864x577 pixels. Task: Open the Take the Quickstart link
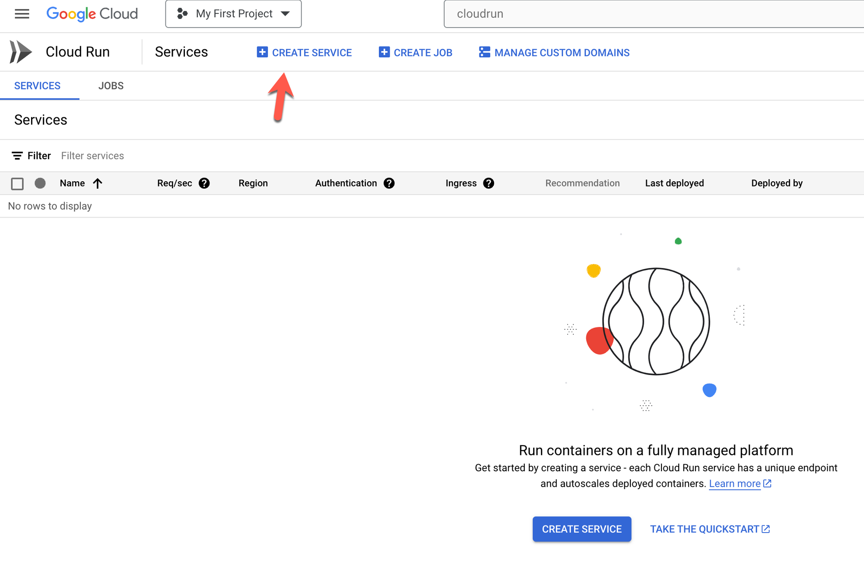pos(709,529)
